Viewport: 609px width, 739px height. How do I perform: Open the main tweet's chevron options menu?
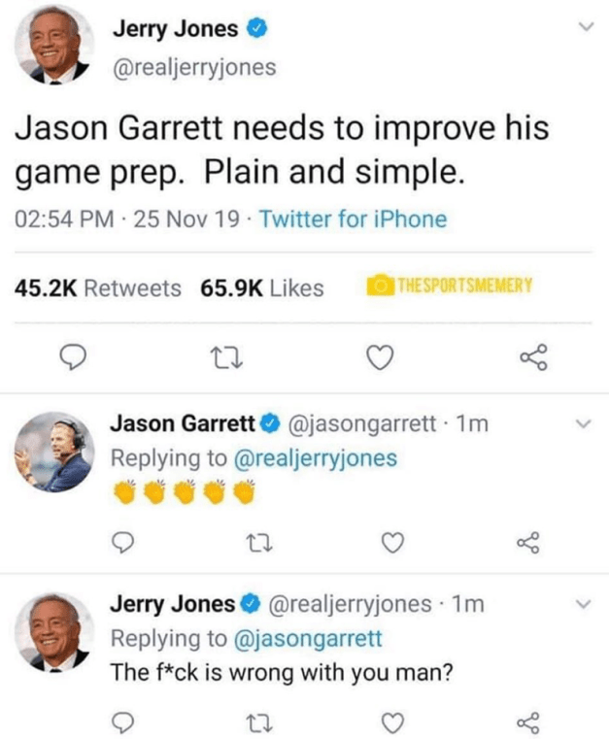click(x=583, y=29)
